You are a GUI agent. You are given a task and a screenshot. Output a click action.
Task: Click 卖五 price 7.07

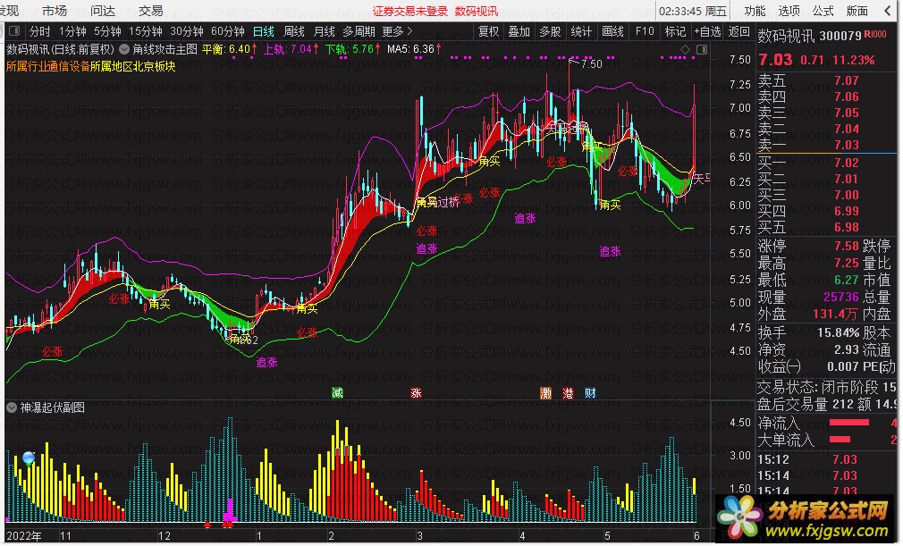coord(847,80)
